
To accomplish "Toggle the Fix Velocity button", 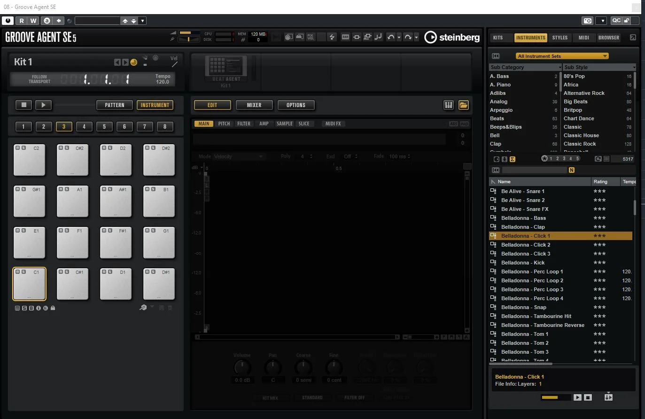I will coord(311,37).
